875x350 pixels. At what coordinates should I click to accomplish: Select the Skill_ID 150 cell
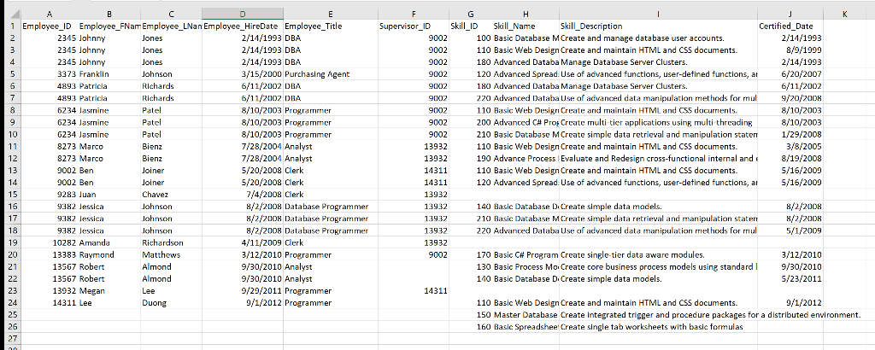(x=471, y=315)
